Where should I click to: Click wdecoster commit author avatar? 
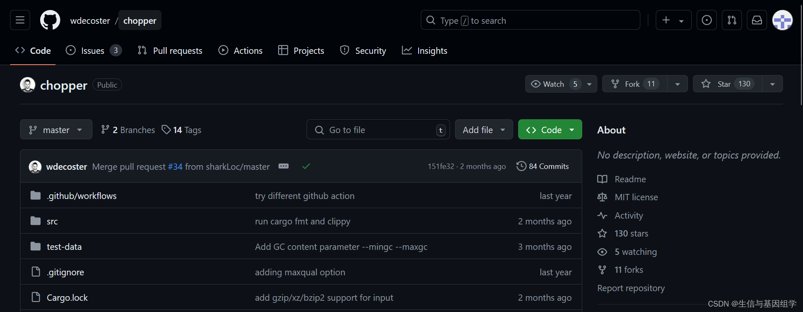[x=35, y=166]
